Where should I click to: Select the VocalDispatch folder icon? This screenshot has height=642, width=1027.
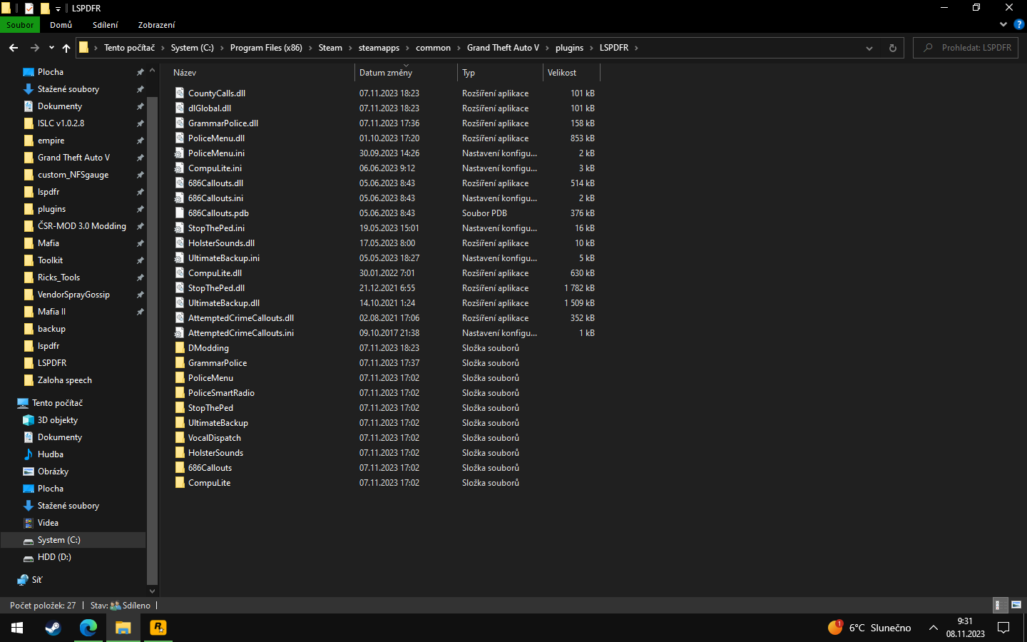click(180, 438)
